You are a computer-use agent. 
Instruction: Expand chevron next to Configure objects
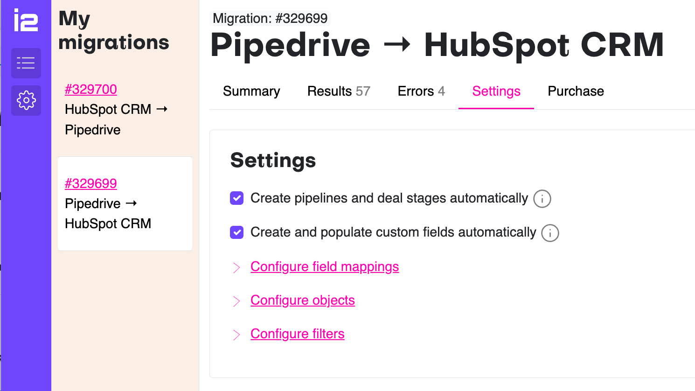click(x=236, y=301)
